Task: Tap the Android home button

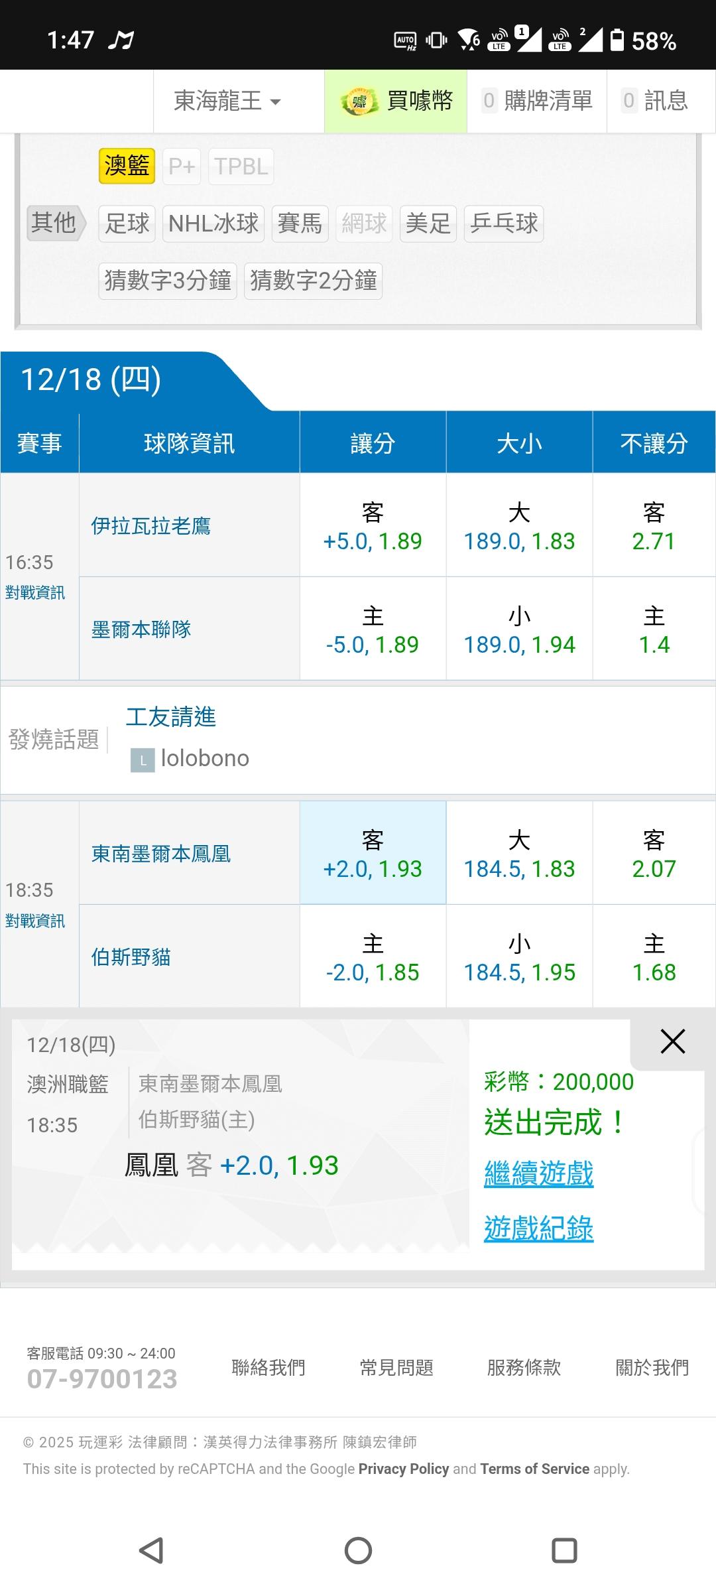Action: tap(358, 1550)
